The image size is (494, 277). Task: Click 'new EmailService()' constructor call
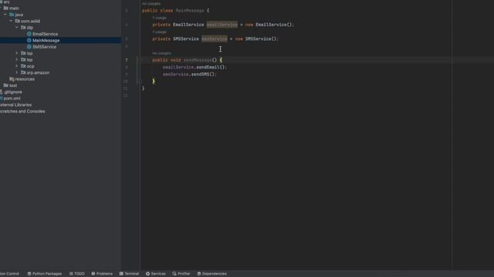point(269,25)
